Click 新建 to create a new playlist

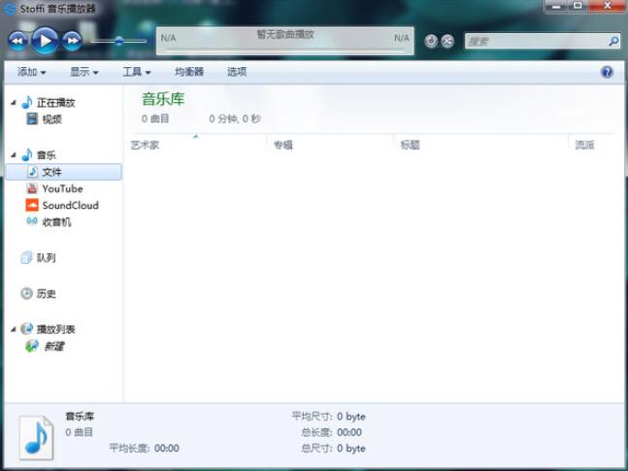(52, 346)
